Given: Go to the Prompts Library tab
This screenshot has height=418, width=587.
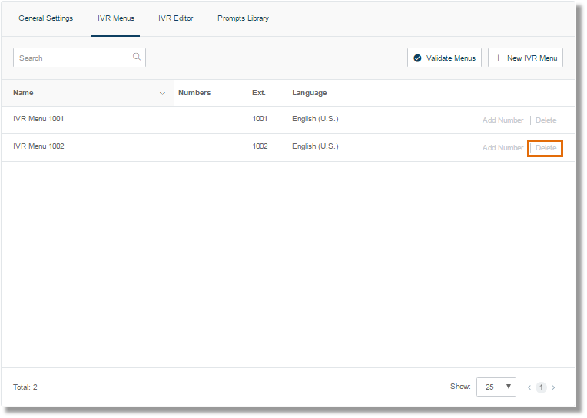Looking at the screenshot, I should [243, 18].
